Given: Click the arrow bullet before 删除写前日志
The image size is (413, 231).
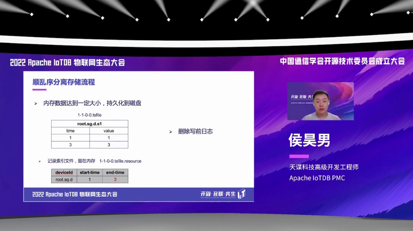Looking at the screenshot, I should click(x=171, y=132).
